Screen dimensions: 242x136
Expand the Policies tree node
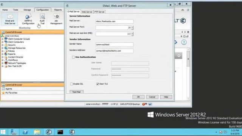(3, 51)
